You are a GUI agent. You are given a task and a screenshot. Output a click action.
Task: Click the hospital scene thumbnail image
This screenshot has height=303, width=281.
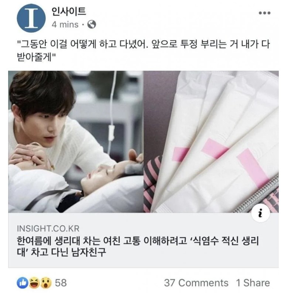(76, 142)
